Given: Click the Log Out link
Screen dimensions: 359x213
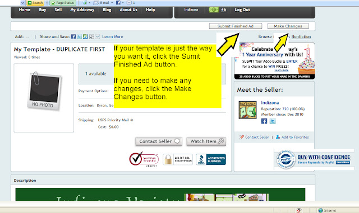Looking at the screenshot, I should click(242, 10).
